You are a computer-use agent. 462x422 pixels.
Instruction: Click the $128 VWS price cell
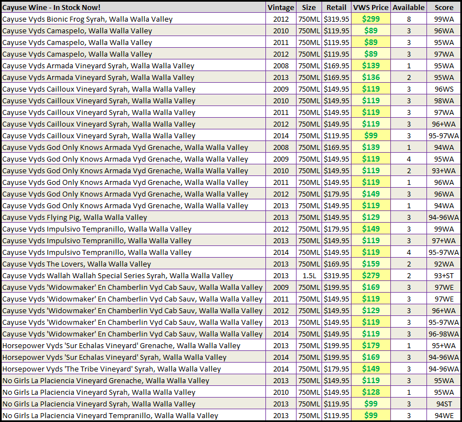point(371,392)
